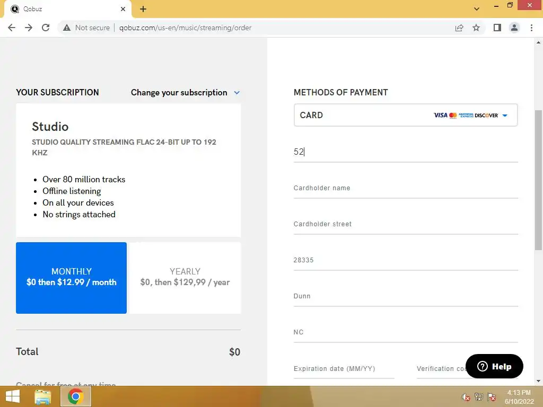Click 'Offline listening' bullet text
This screenshot has width=543, height=407.
click(72, 191)
